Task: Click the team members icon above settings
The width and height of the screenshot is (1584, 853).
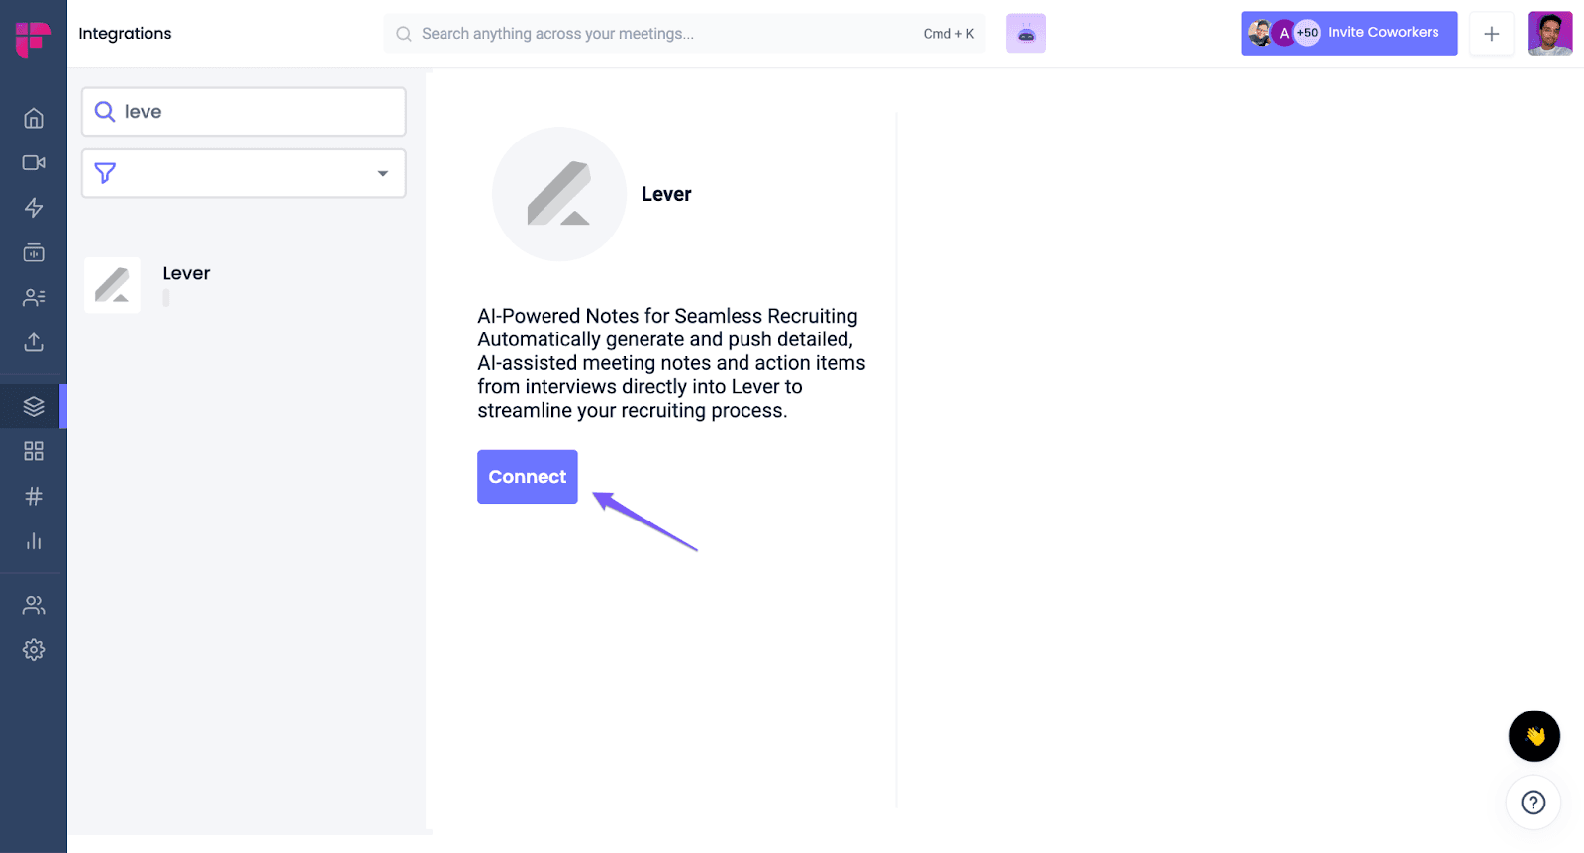Action: (x=34, y=605)
